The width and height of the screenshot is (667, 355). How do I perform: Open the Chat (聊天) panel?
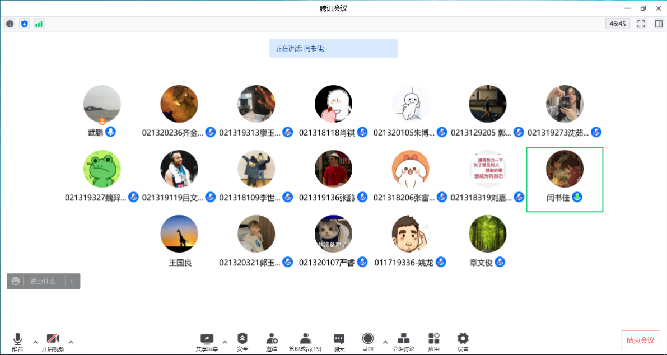(x=339, y=342)
